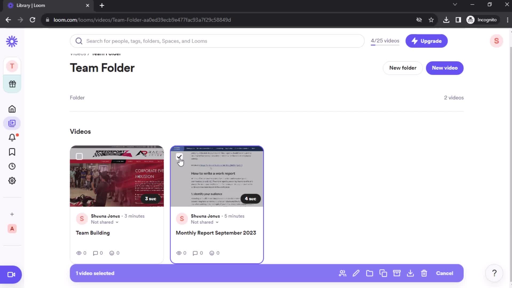Viewport: 512px width, 288px height.
Task: Click the move to folder icon in toolbar
Action: pyautogui.click(x=370, y=273)
